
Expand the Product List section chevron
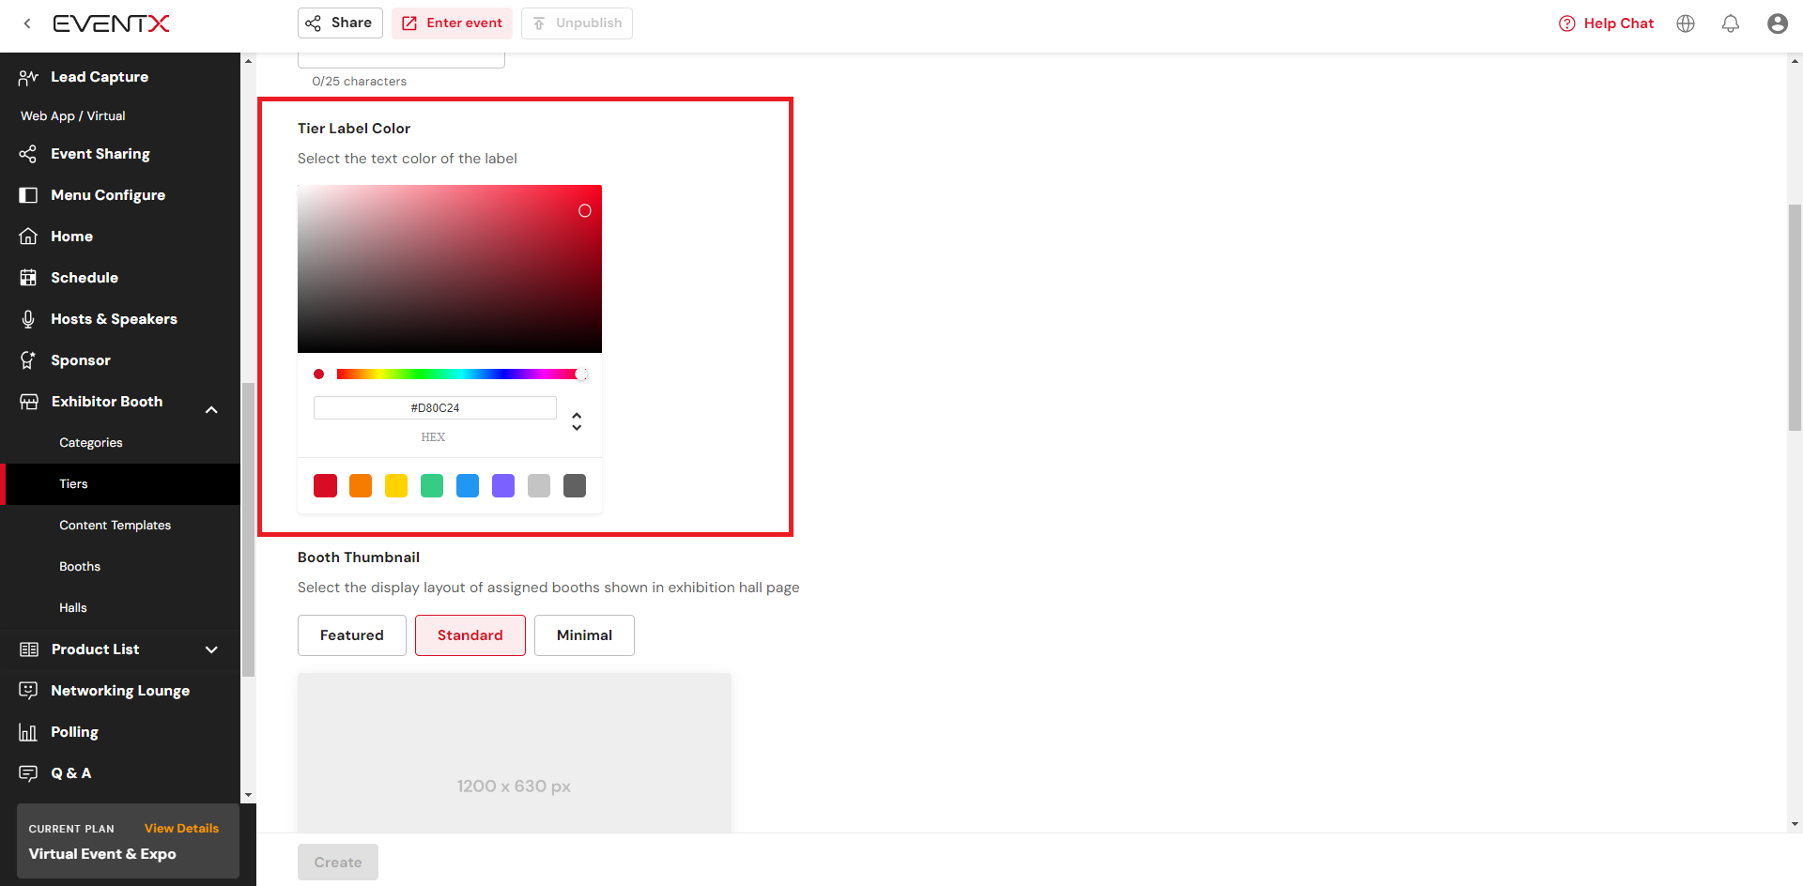point(211,649)
